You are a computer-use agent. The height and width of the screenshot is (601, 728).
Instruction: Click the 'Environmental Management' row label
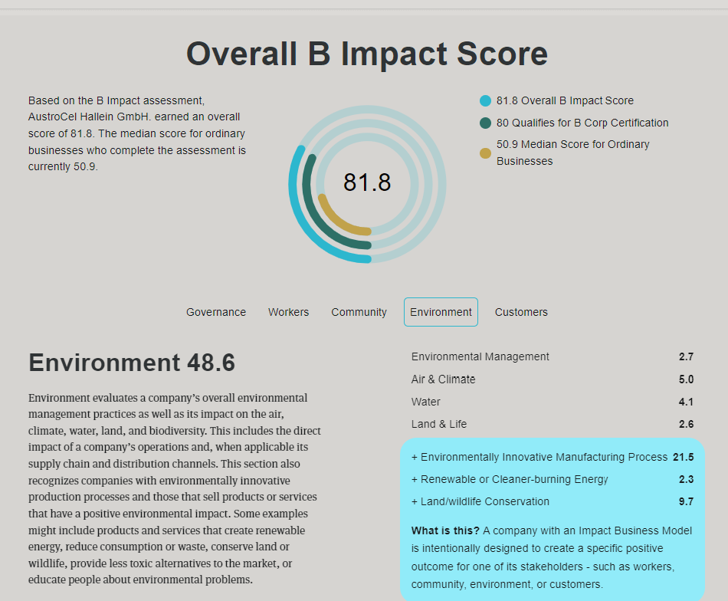click(x=480, y=356)
